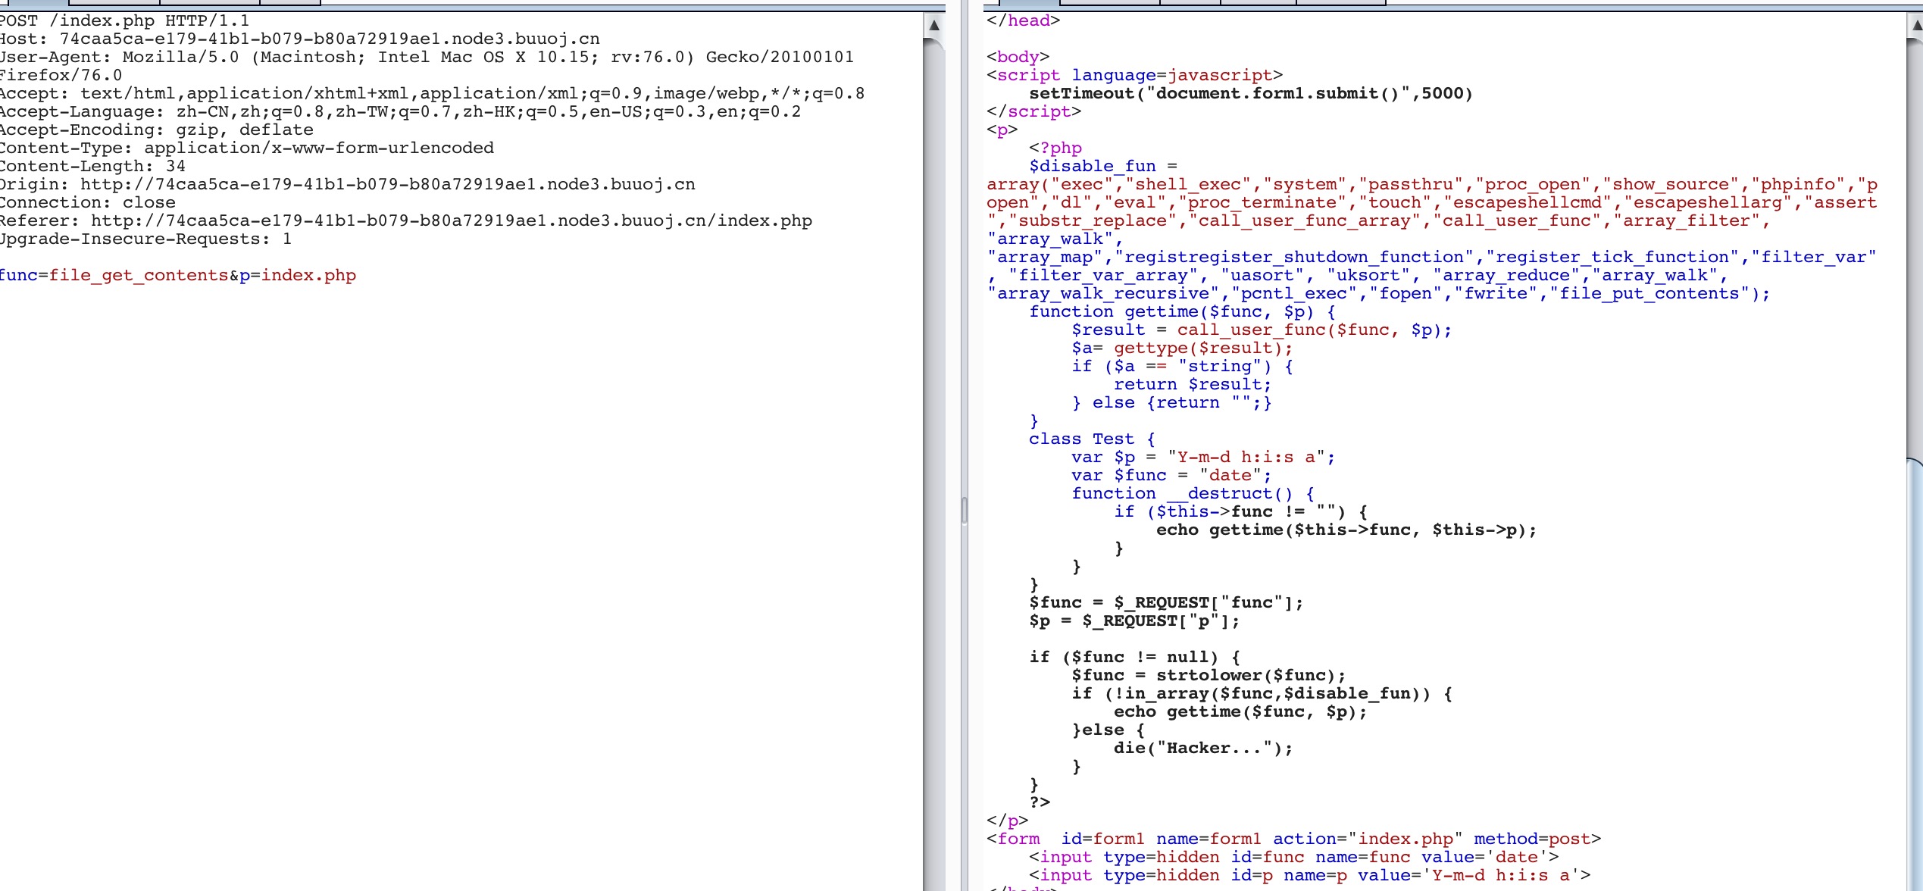Viewport: 1923px width, 891px height.
Task: Click the 'if ($this->func != "") {' line
Action: click(1240, 511)
